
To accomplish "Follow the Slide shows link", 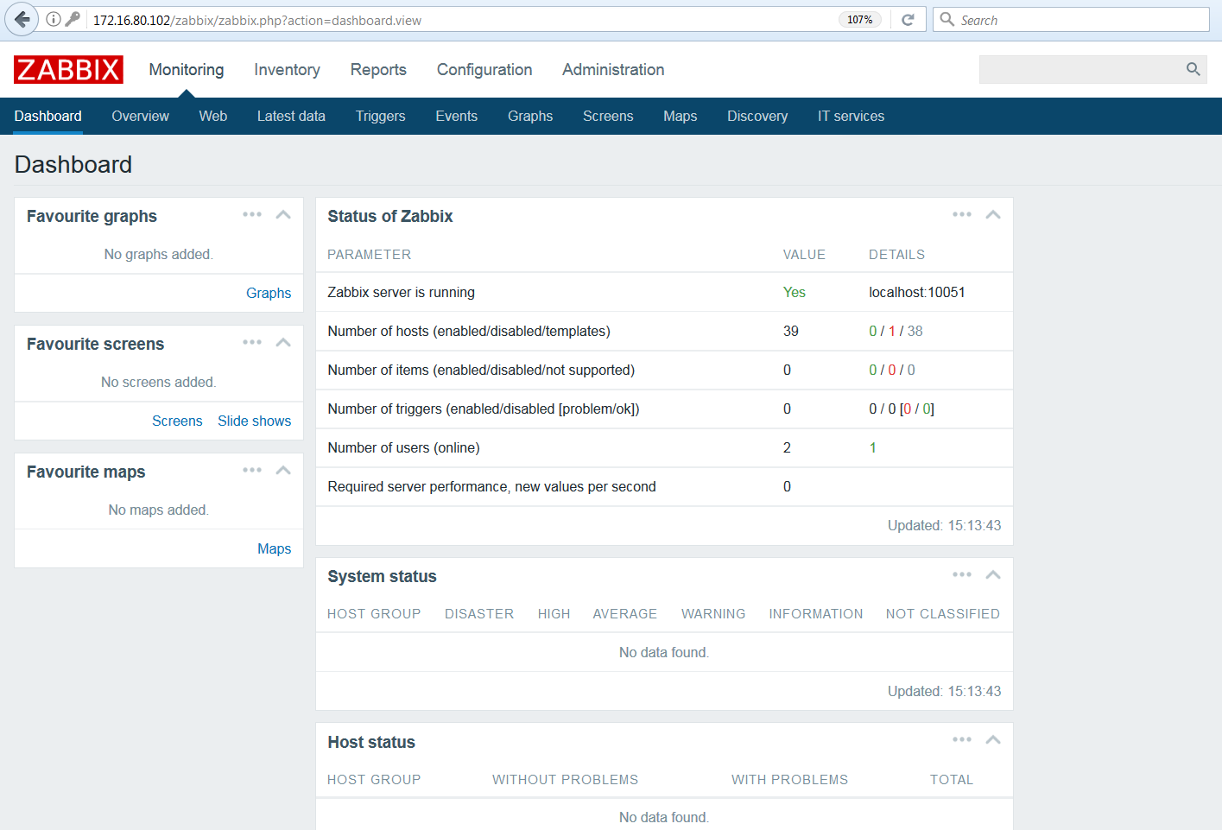I will [254, 421].
